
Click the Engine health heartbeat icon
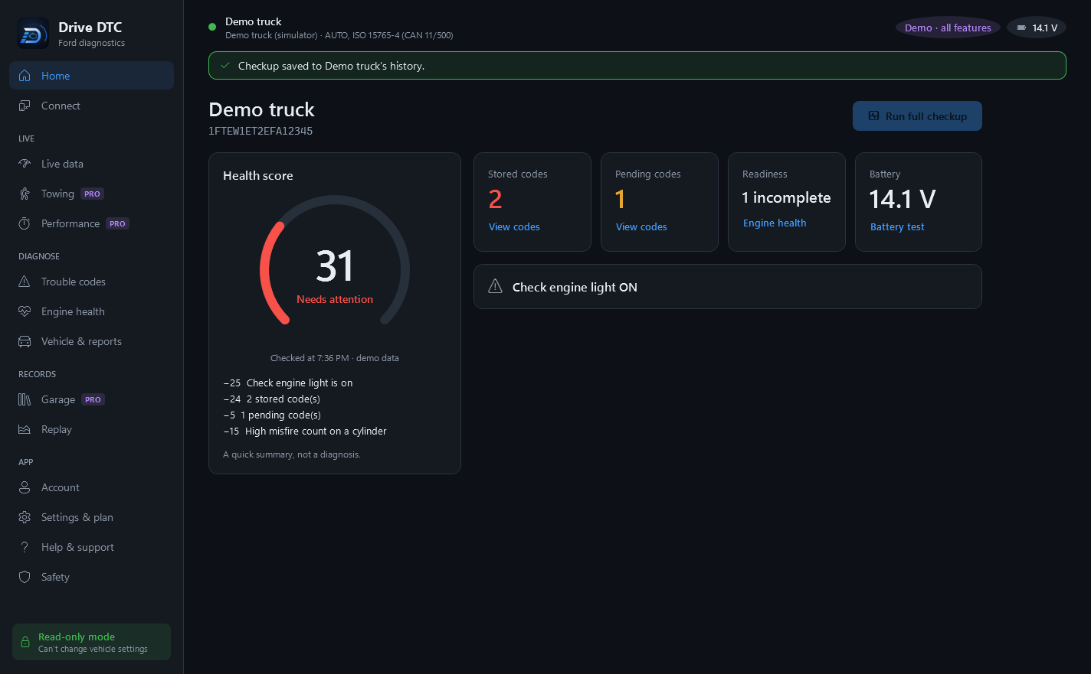(x=25, y=311)
